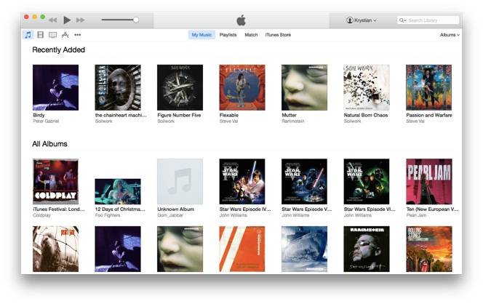
Task: Open the Pearl Jam Ten album cover
Action: 428,181
